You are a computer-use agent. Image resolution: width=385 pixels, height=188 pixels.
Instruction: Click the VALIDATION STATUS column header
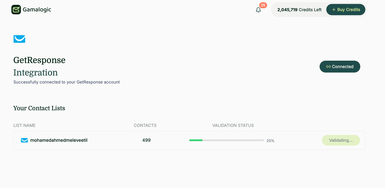point(233,125)
